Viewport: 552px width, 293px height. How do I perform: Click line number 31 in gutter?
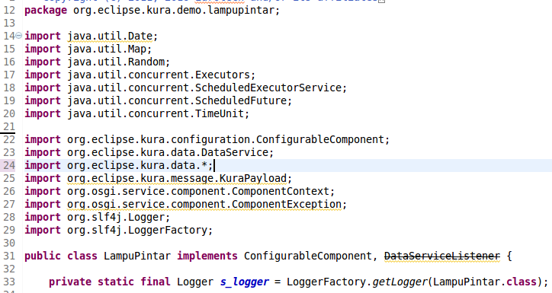click(9, 256)
